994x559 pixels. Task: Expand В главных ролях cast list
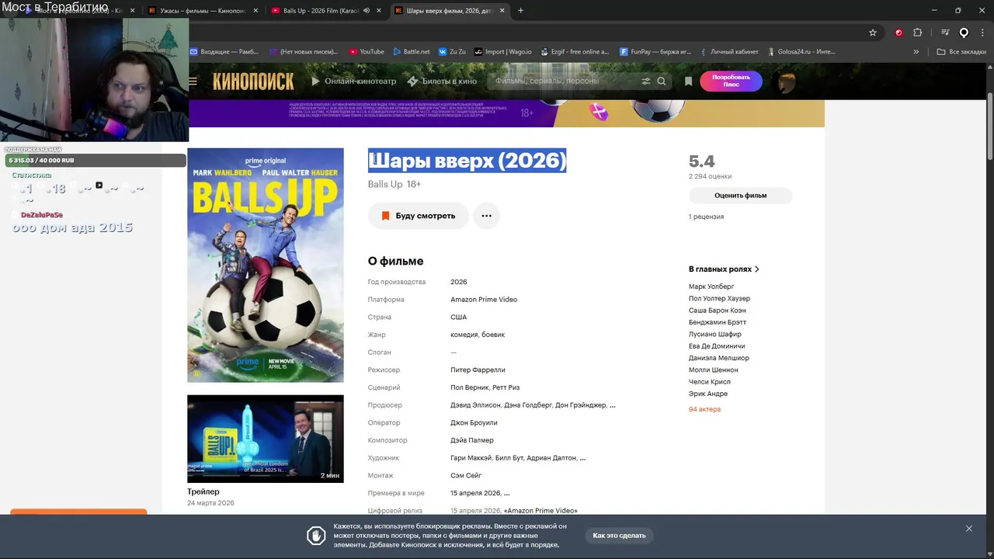(724, 269)
